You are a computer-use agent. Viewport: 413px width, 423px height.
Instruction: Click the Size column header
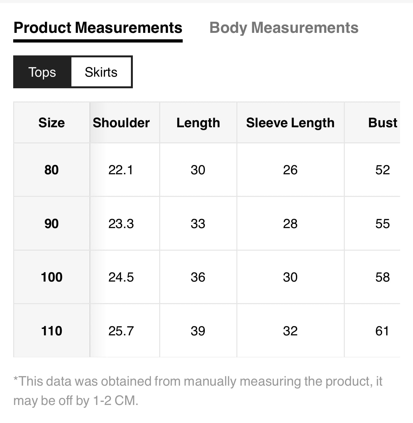[51, 123]
